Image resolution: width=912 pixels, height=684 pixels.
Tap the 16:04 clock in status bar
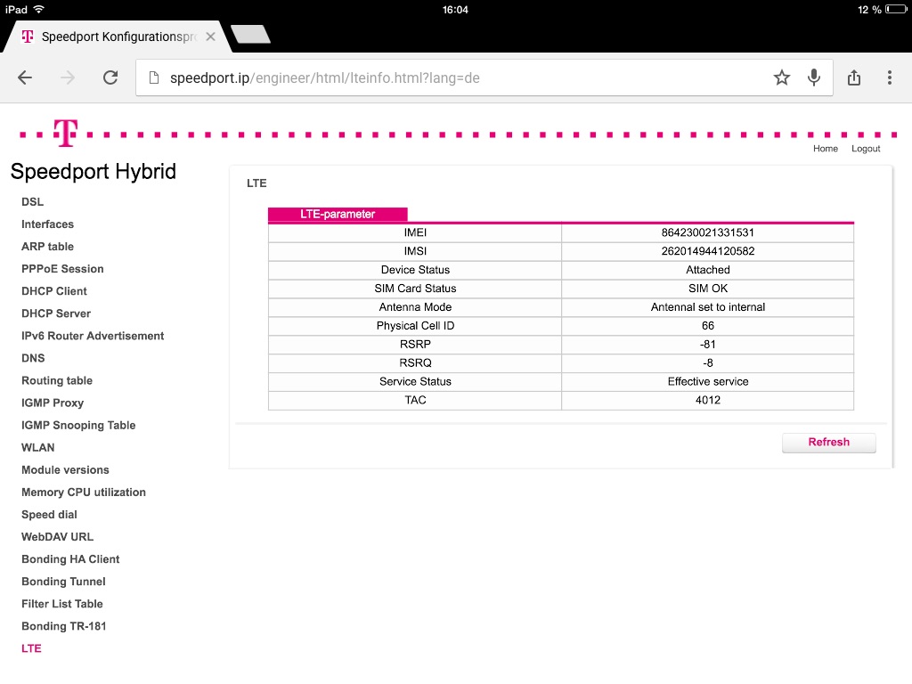455,9
